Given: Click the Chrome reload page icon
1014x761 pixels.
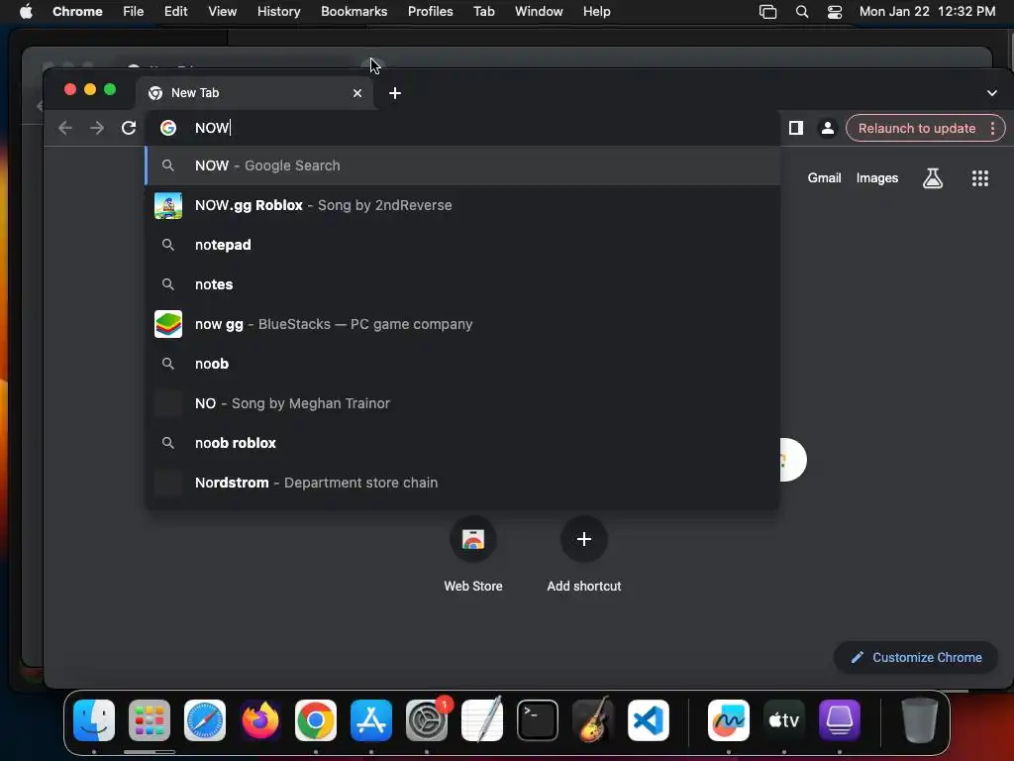Looking at the screenshot, I should click(129, 128).
